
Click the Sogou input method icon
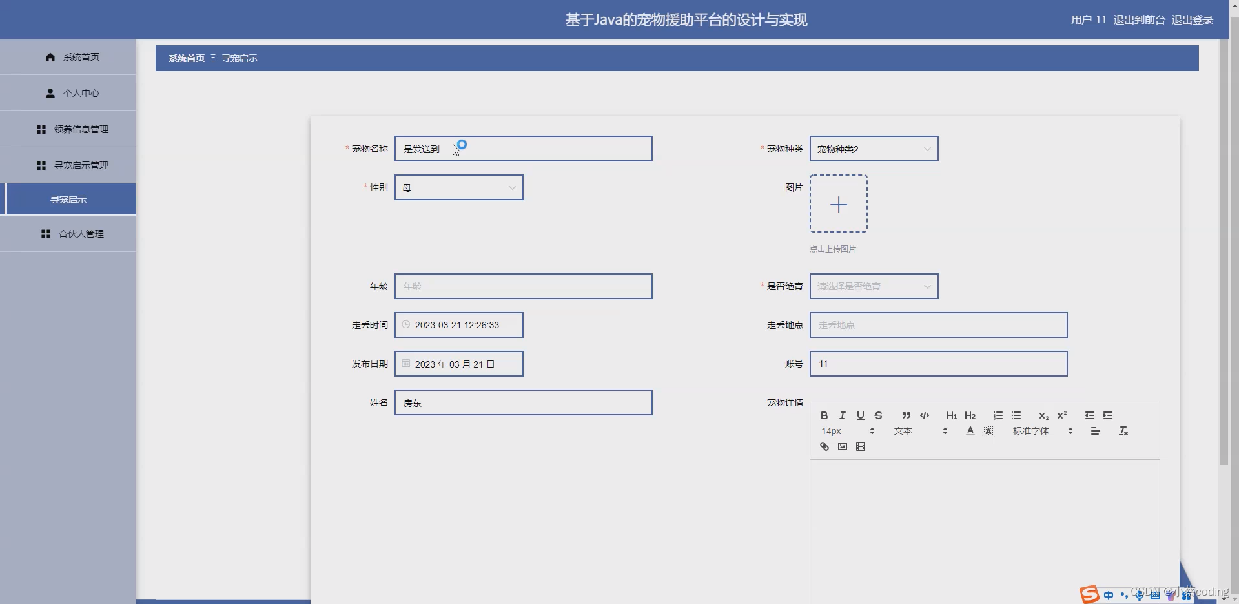tap(1089, 594)
